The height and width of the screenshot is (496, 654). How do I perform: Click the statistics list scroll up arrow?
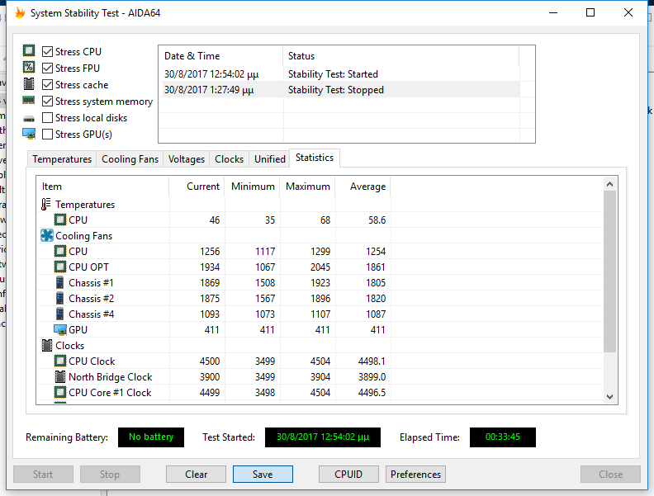609,184
